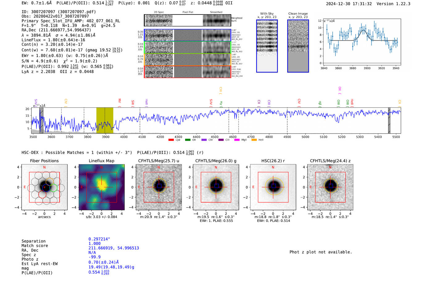This screenshot has width=432, height=294.
Task: Select the CFHTLS/Meg(25.7) u cutout
Action: 159,187
